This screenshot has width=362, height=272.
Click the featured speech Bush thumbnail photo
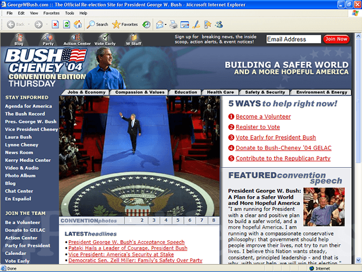[324, 207]
